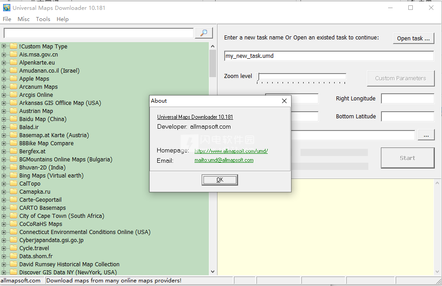Click the map search input field

[x=99, y=33]
